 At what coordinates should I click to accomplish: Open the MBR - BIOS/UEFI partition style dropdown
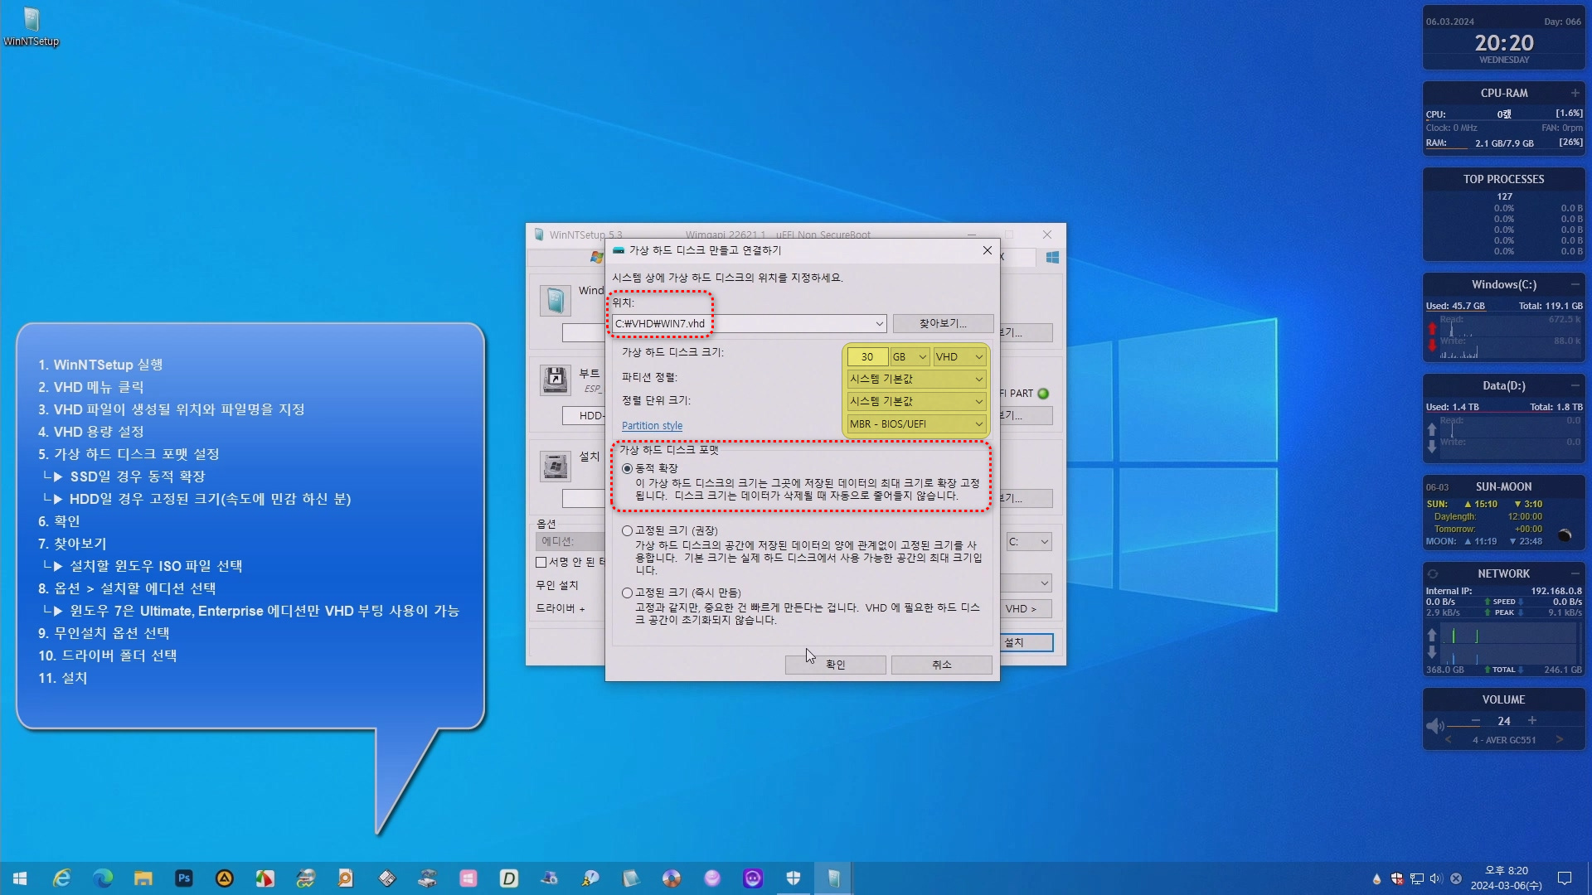916,423
